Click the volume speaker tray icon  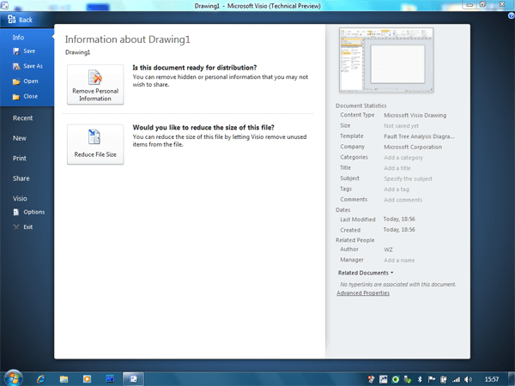pos(469,379)
